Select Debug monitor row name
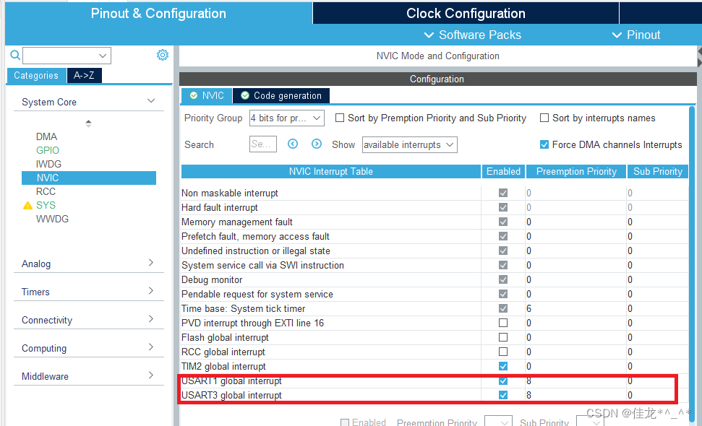Image resolution: width=702 pixels, height=426 pixels. (x=212, y=280)
